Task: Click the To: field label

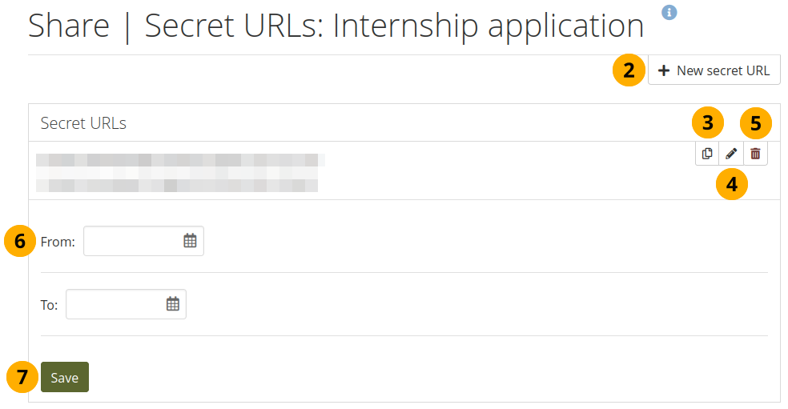Action: [x=49, y=305]
